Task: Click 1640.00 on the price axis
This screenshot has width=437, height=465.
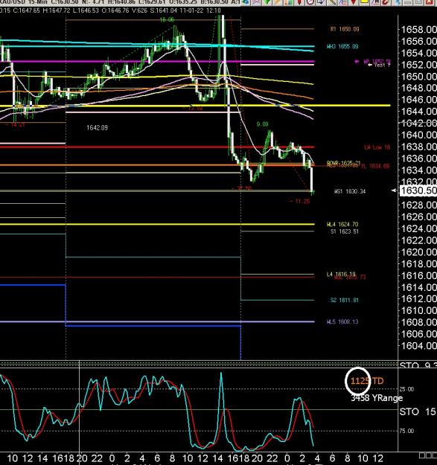Action: tap(418, 135)
